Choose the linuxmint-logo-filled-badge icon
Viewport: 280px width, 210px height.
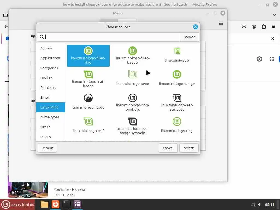[x=133, y=56]
